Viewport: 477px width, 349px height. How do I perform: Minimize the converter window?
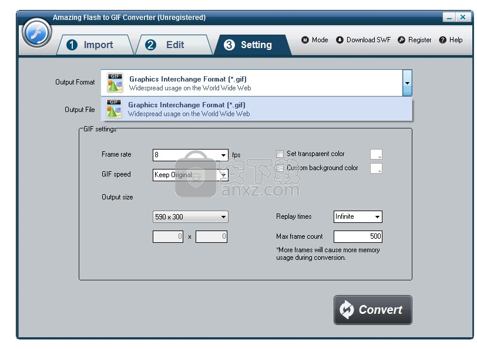(449, 18)
